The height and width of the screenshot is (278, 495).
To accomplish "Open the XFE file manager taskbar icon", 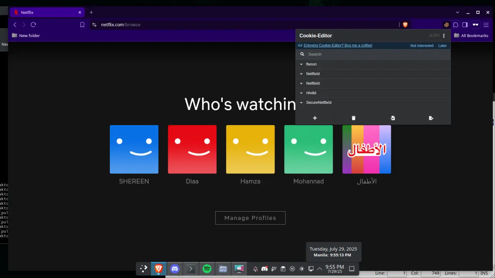I will [223, 269].
